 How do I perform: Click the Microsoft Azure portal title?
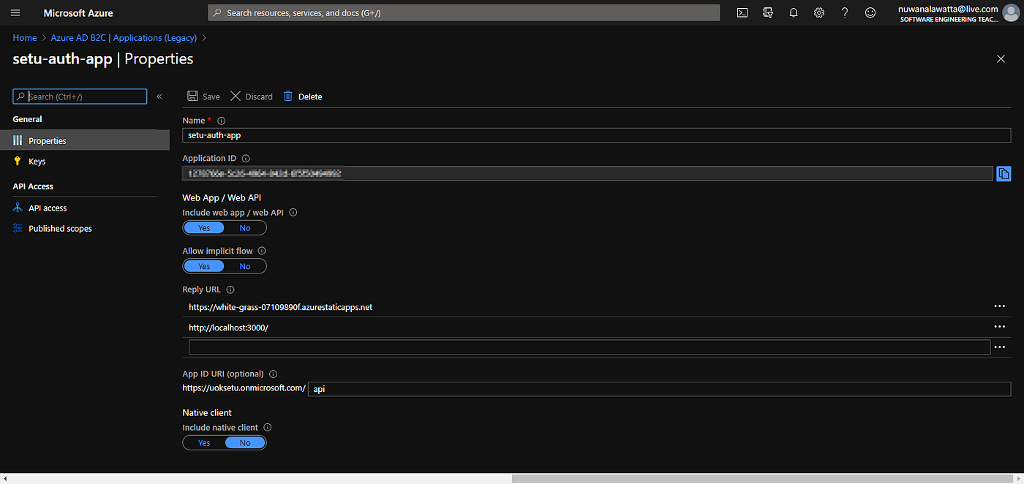coord(78,13)
